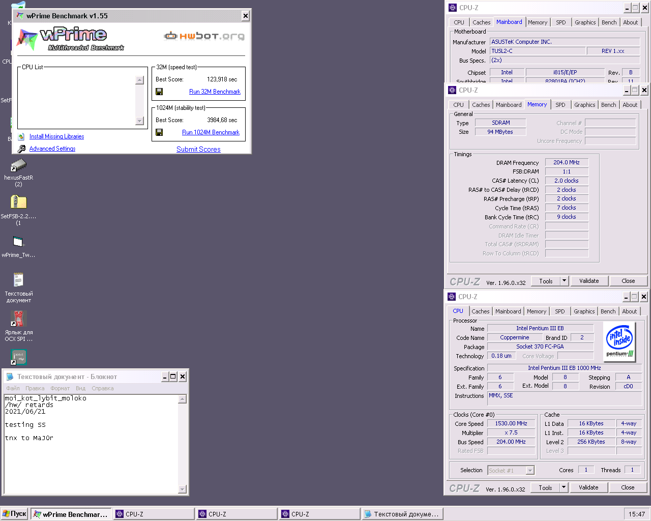Screen dimensions: 651x521
Task: Select SPD tab in Memory CPU-Z window
Action: (x=560, y=105)
